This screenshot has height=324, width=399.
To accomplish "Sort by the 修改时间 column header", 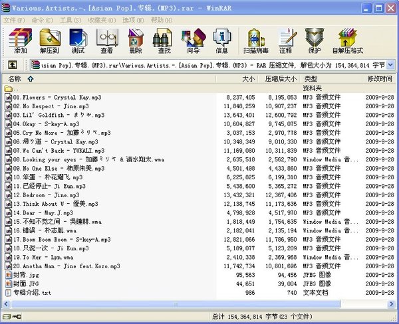I will (379, 79).
